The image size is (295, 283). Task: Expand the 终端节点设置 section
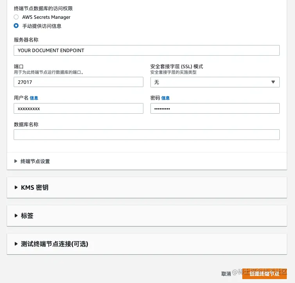[32, 161]
